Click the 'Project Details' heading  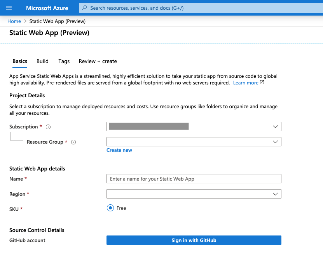tap(27, 95)
